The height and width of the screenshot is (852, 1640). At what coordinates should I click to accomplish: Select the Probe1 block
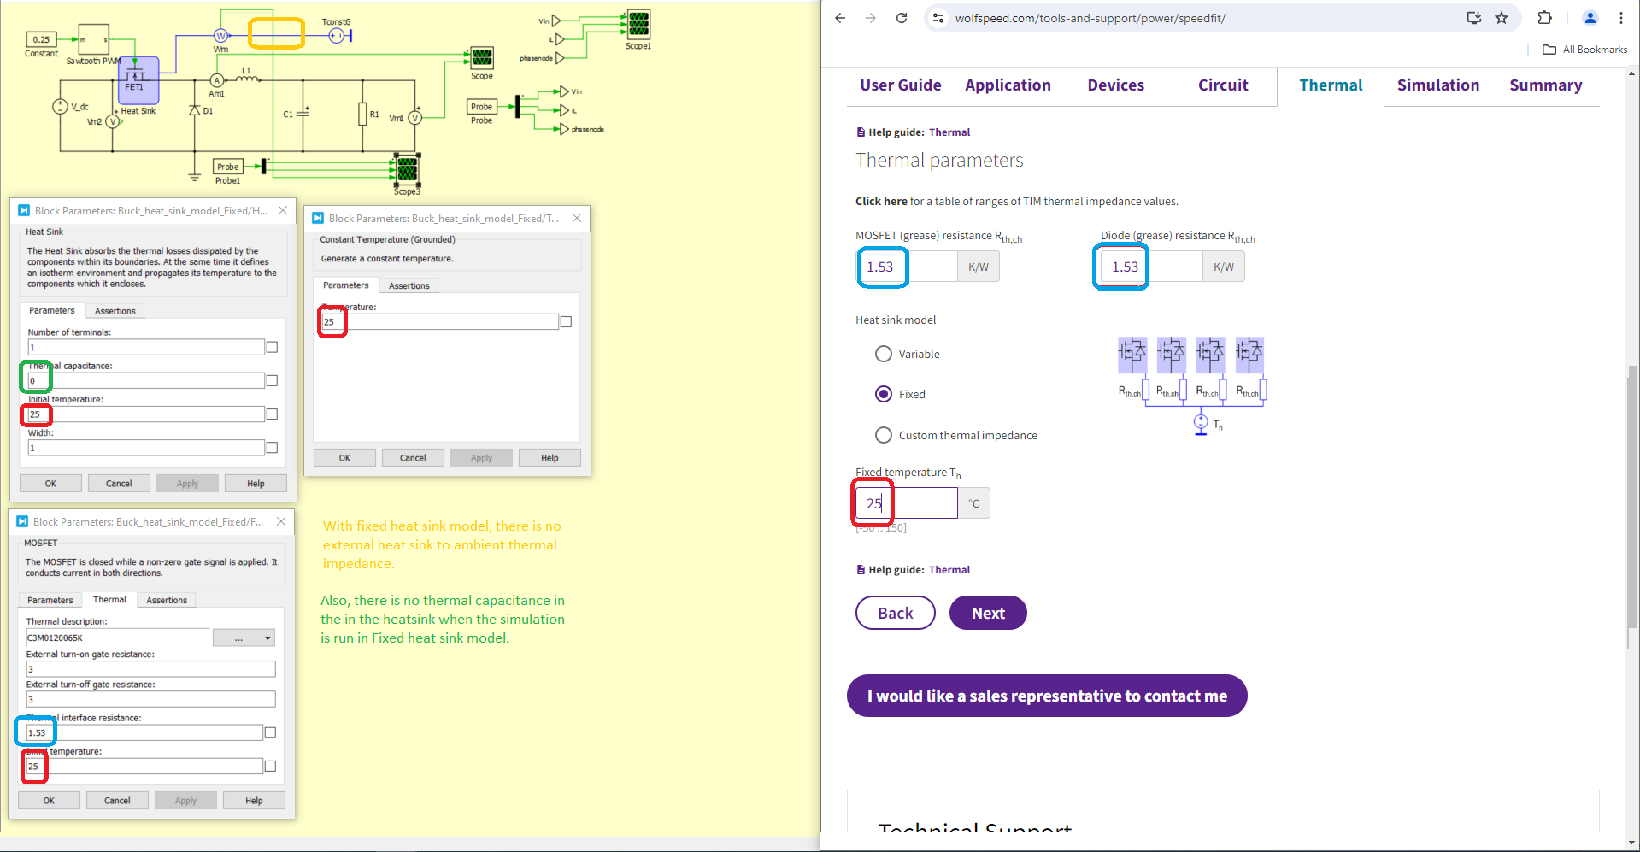228,167
